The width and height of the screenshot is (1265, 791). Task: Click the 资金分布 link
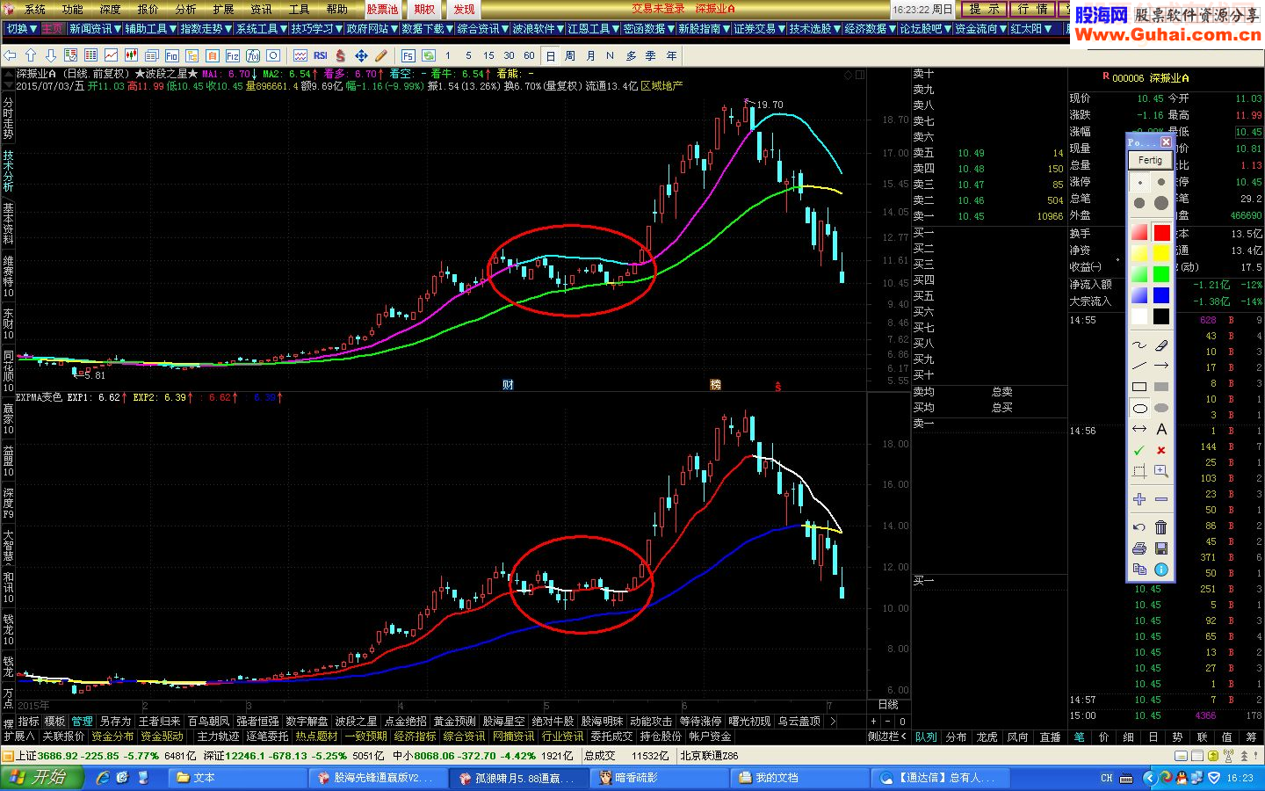(x=112, y=736)
